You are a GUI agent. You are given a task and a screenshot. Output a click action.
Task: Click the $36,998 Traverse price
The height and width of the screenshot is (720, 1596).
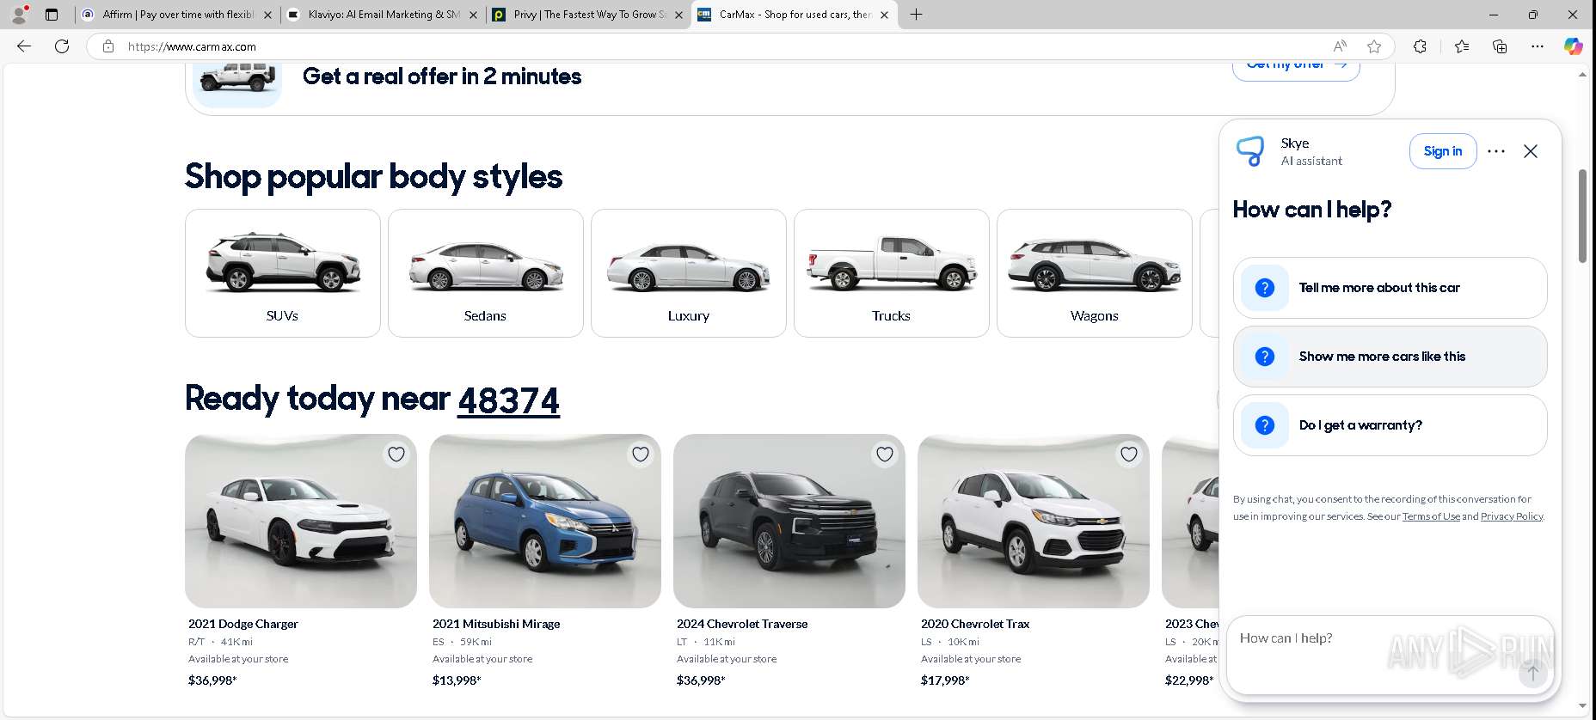click(x=701, y=680)
